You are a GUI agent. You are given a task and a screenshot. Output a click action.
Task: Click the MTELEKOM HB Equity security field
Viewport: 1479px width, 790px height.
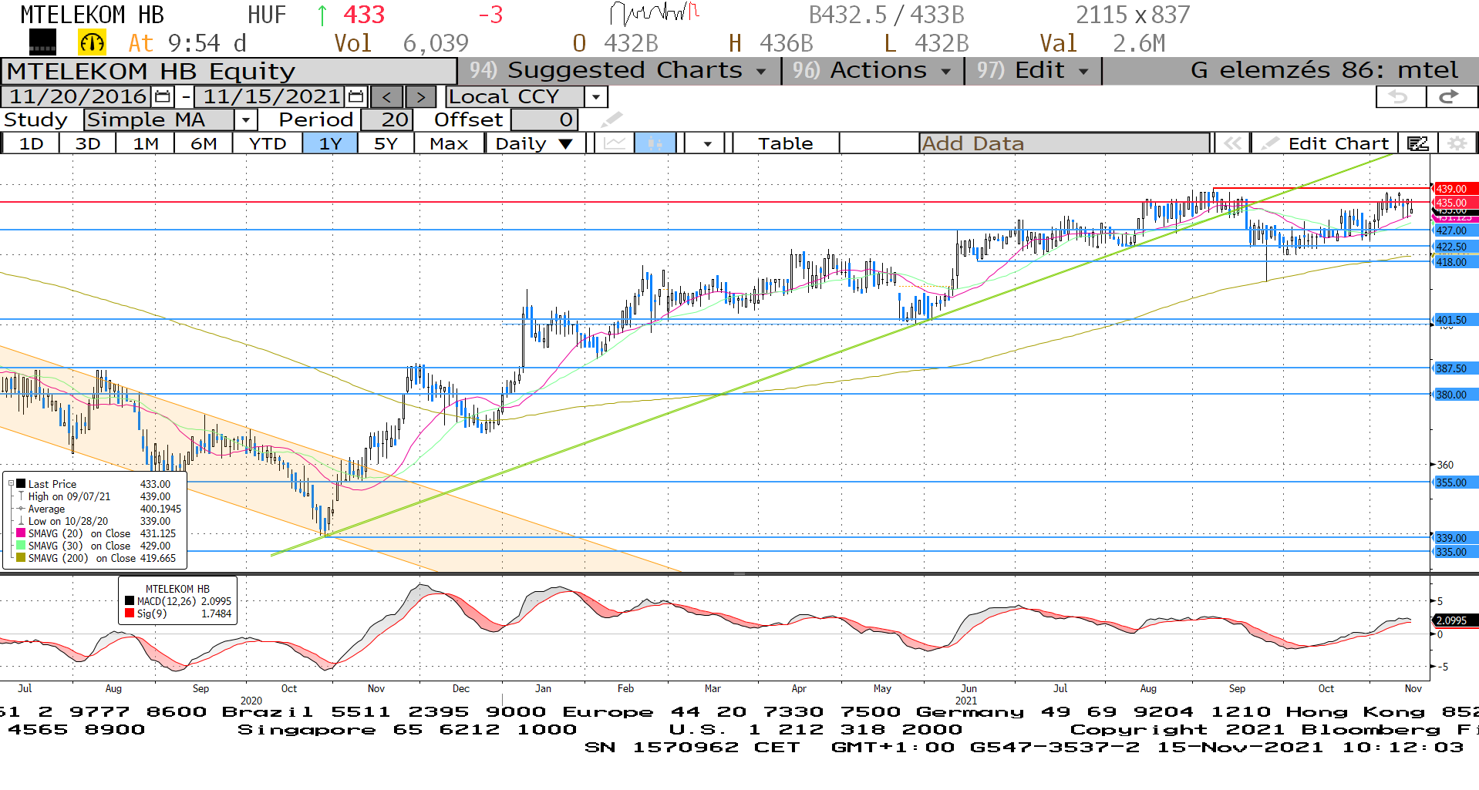tap(229, 71)
